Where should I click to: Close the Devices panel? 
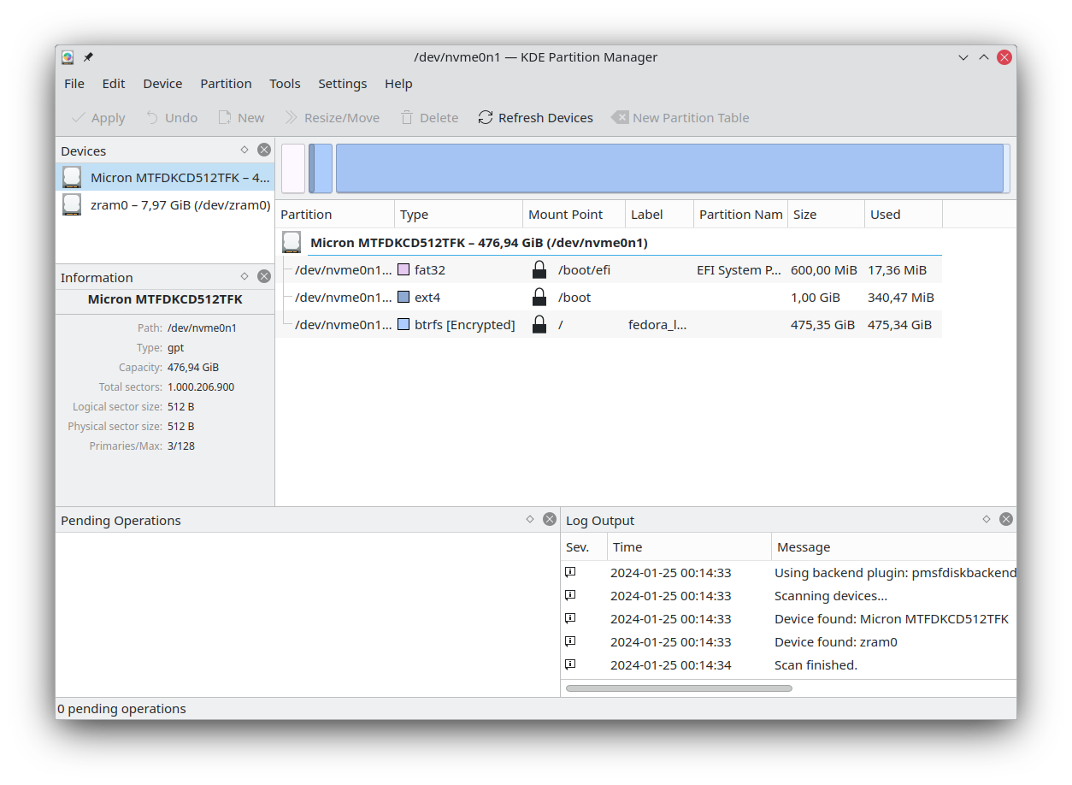click(x=264, y=150)
